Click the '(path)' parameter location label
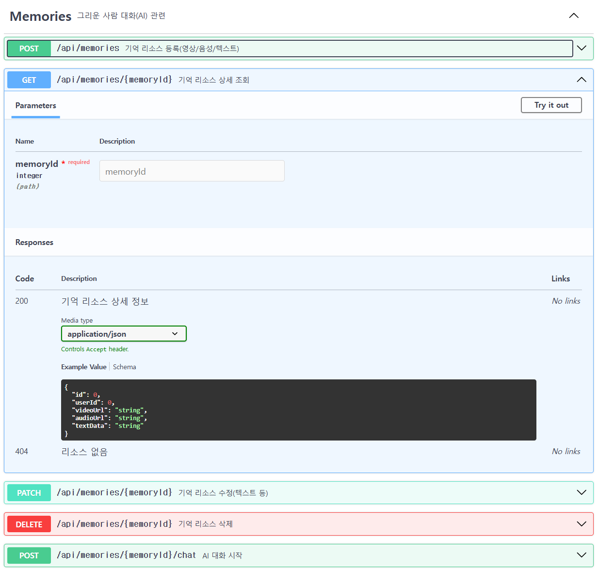 (x=28, y=186)
